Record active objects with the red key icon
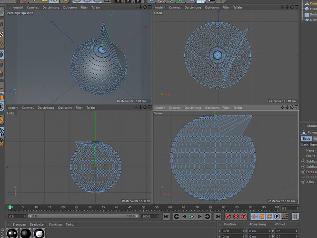The height and width of the screenshot is (238, 317). (x=228, y=217)
